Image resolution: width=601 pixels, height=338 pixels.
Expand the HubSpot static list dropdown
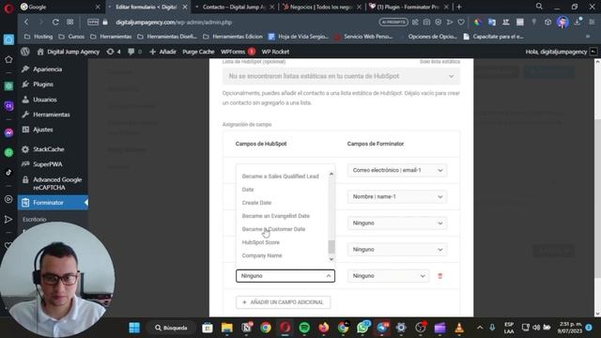341,76
